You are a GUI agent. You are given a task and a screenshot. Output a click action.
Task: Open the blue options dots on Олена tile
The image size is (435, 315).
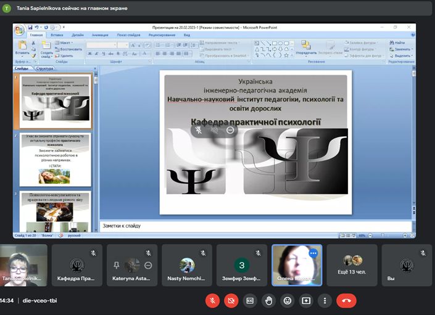click(313, 253)
